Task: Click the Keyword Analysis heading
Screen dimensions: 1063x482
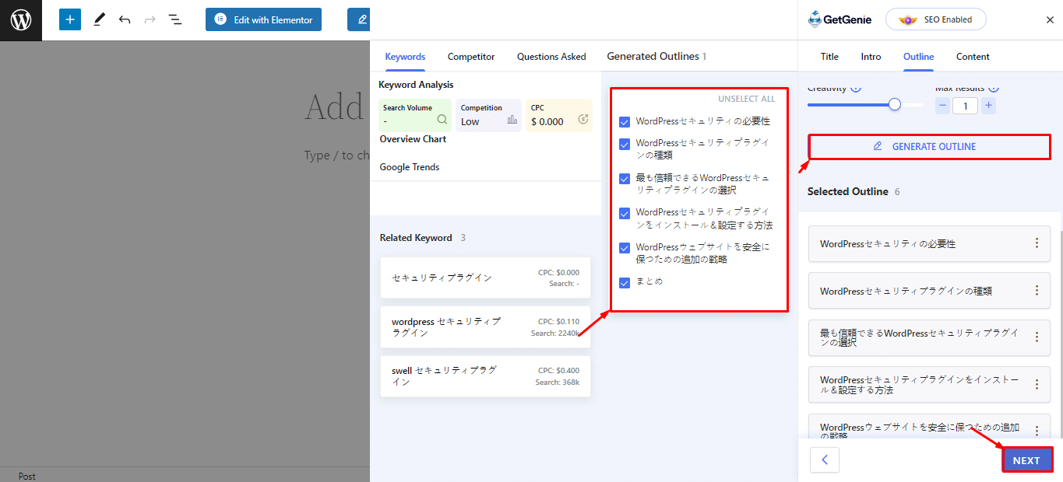Action: pyautogui.click(x=417, y=85)
